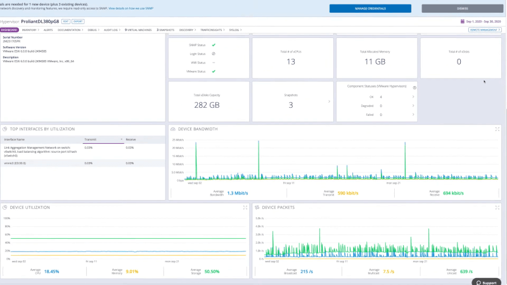Click the Average Multicast 7.5 /s value

(388, 272)
